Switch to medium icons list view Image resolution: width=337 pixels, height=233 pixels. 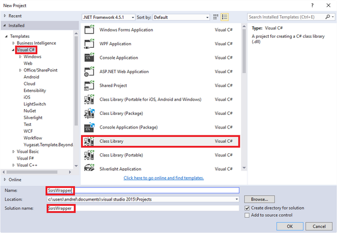225,17
